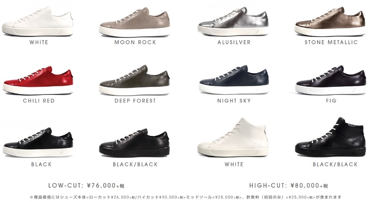Screen dimensions: 371x202
Task: Select the Fig colored sneaker
Action: (x=330, y=80)
